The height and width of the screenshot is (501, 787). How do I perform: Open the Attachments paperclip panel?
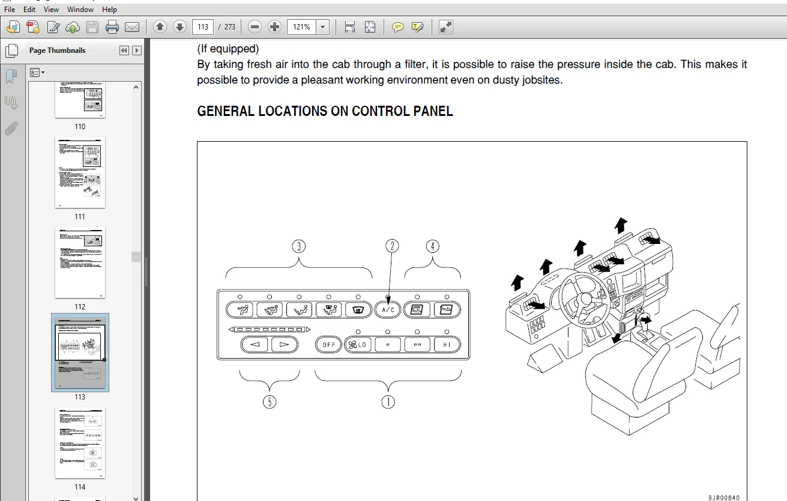(11, 128)
